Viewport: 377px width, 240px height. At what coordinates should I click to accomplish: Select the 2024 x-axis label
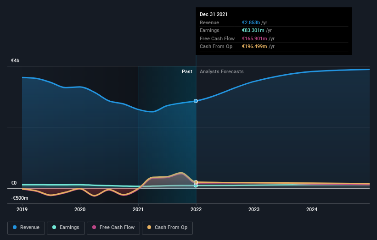click(x=312, y=209)
